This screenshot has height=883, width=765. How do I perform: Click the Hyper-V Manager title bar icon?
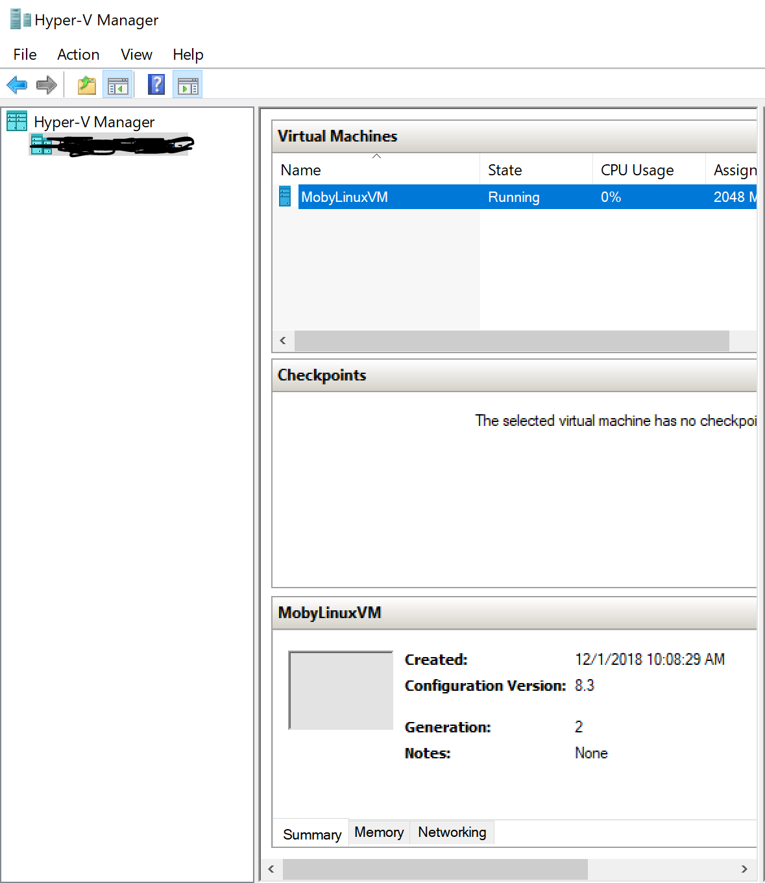click(20, 19)
